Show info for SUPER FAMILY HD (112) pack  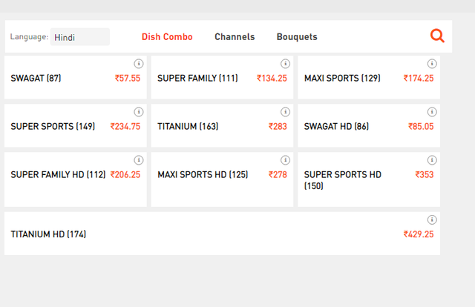pos(139,160)
